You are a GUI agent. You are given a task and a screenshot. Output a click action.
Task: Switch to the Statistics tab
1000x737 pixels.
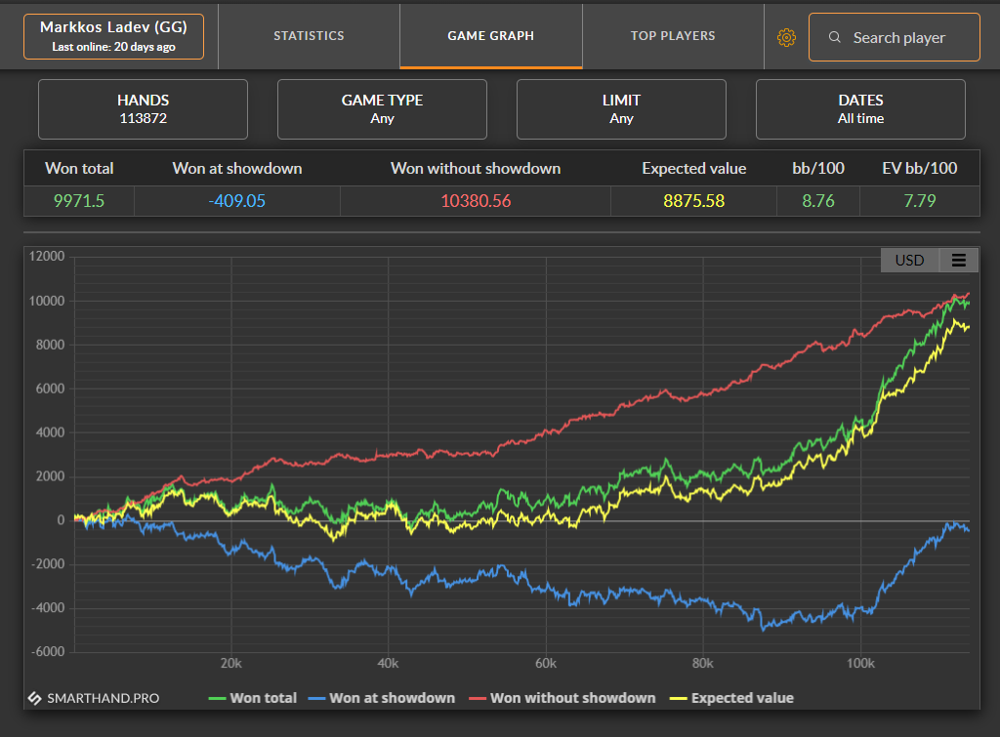[x=309, y=36]
